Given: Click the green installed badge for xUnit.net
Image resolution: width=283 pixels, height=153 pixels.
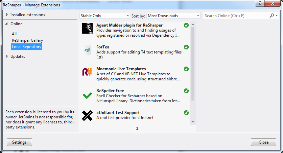Looking at the screenshot, I should pyautogui.click(x=186, y=113).
